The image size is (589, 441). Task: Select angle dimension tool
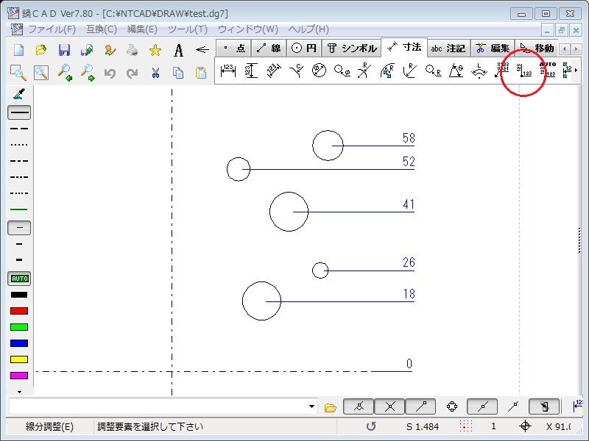coord(456,71)
